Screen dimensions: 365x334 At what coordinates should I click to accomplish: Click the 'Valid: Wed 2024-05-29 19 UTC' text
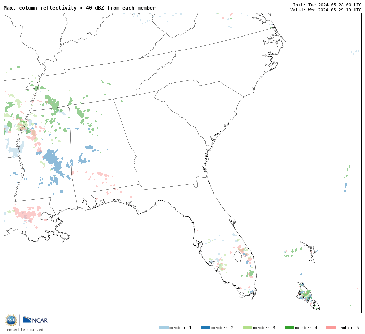pos(326,10)
